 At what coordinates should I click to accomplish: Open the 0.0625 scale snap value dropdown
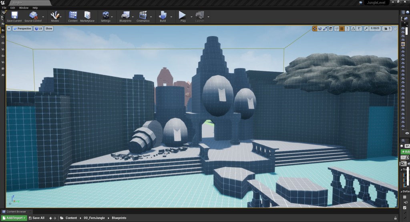coord(375,28)
